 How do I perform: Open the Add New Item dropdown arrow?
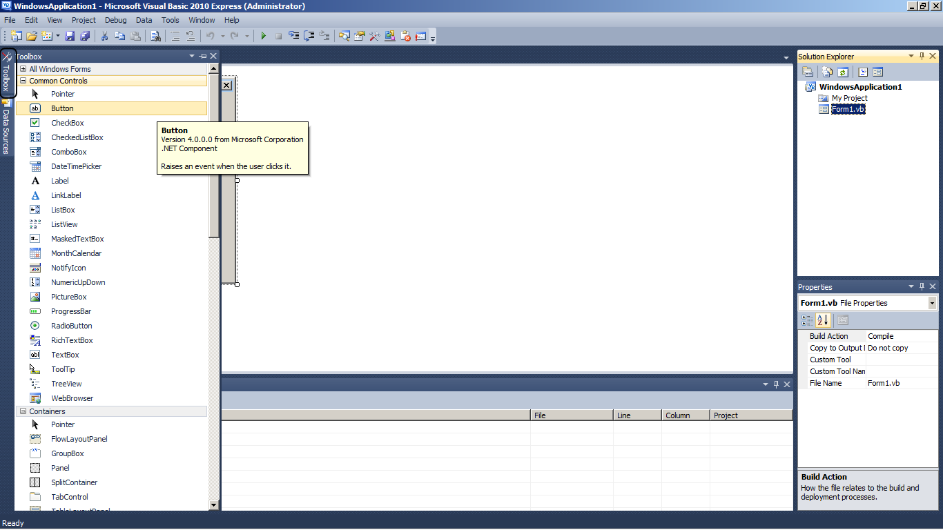pos(58,36)
